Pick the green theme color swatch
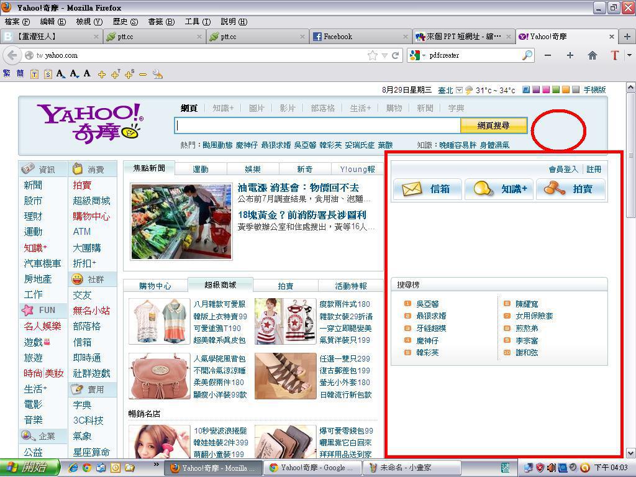 [556, 89]
